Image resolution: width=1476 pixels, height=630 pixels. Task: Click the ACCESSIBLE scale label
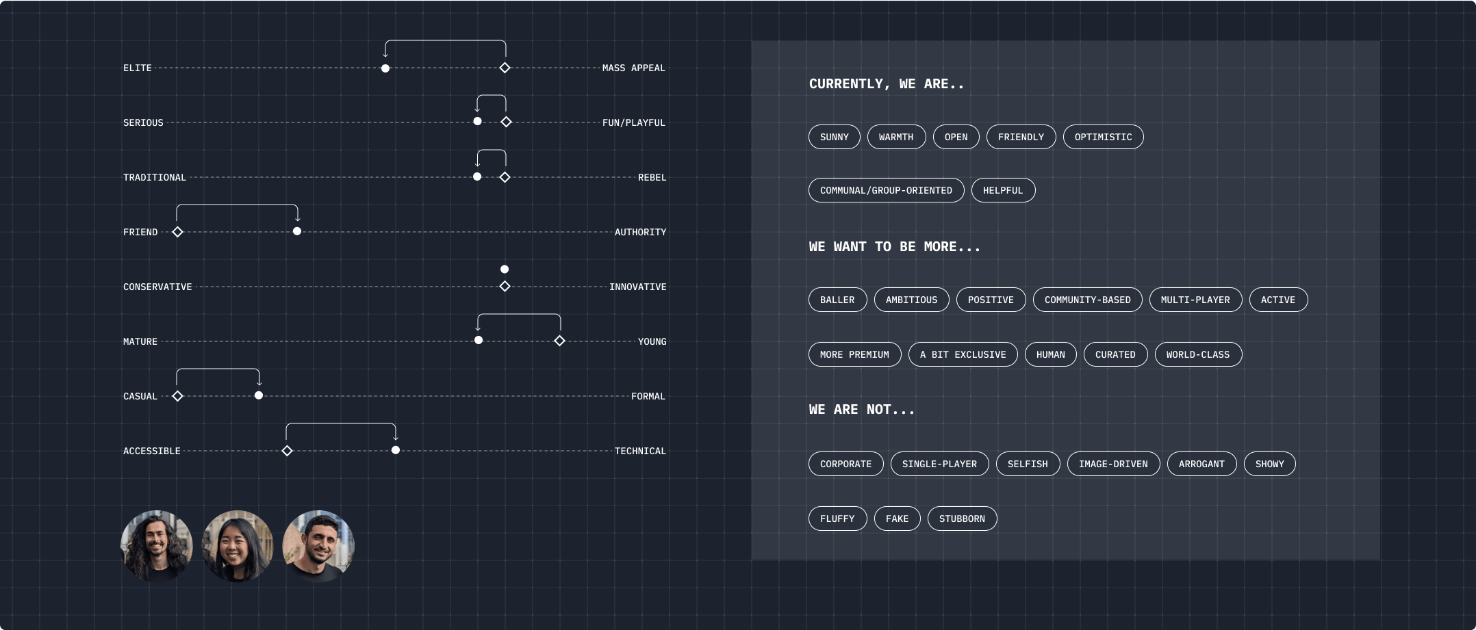tap(152, 451)
